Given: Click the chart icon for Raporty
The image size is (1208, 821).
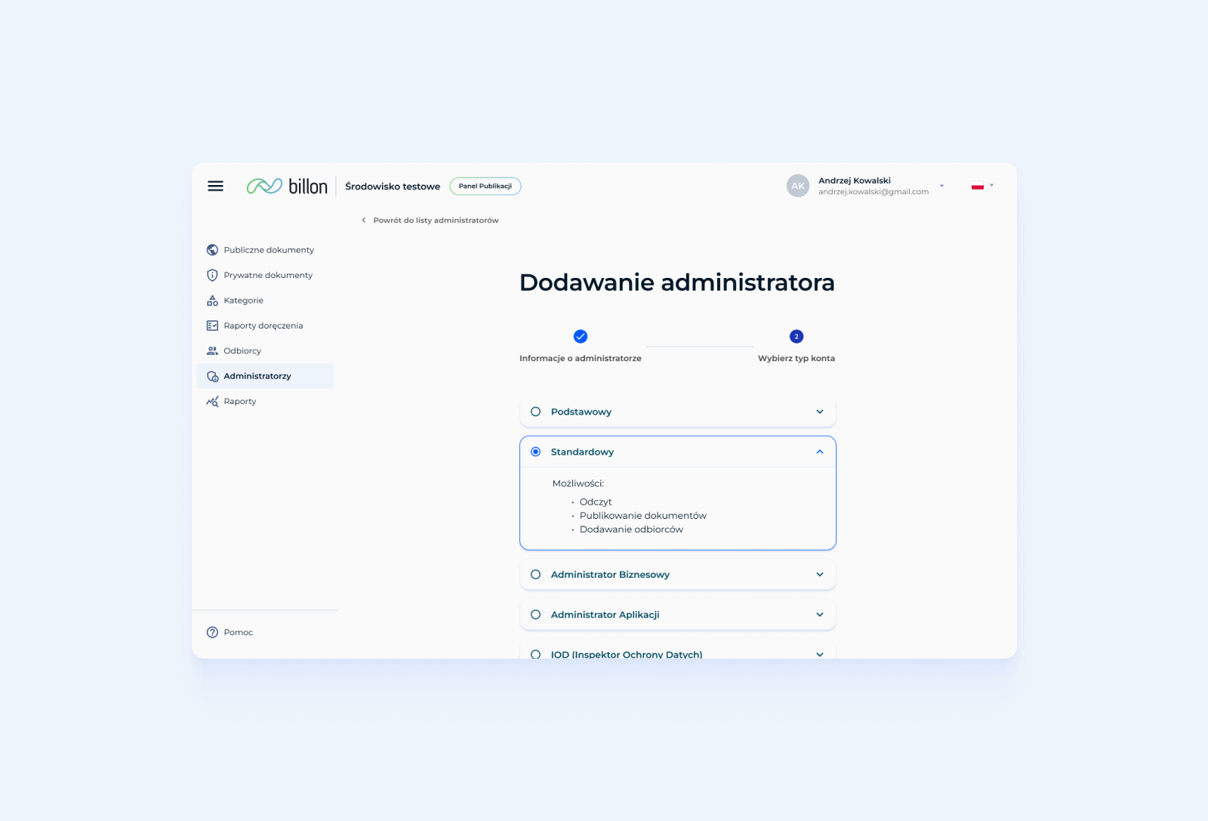Looking at the screenshot, I should [x=212, y=401].
